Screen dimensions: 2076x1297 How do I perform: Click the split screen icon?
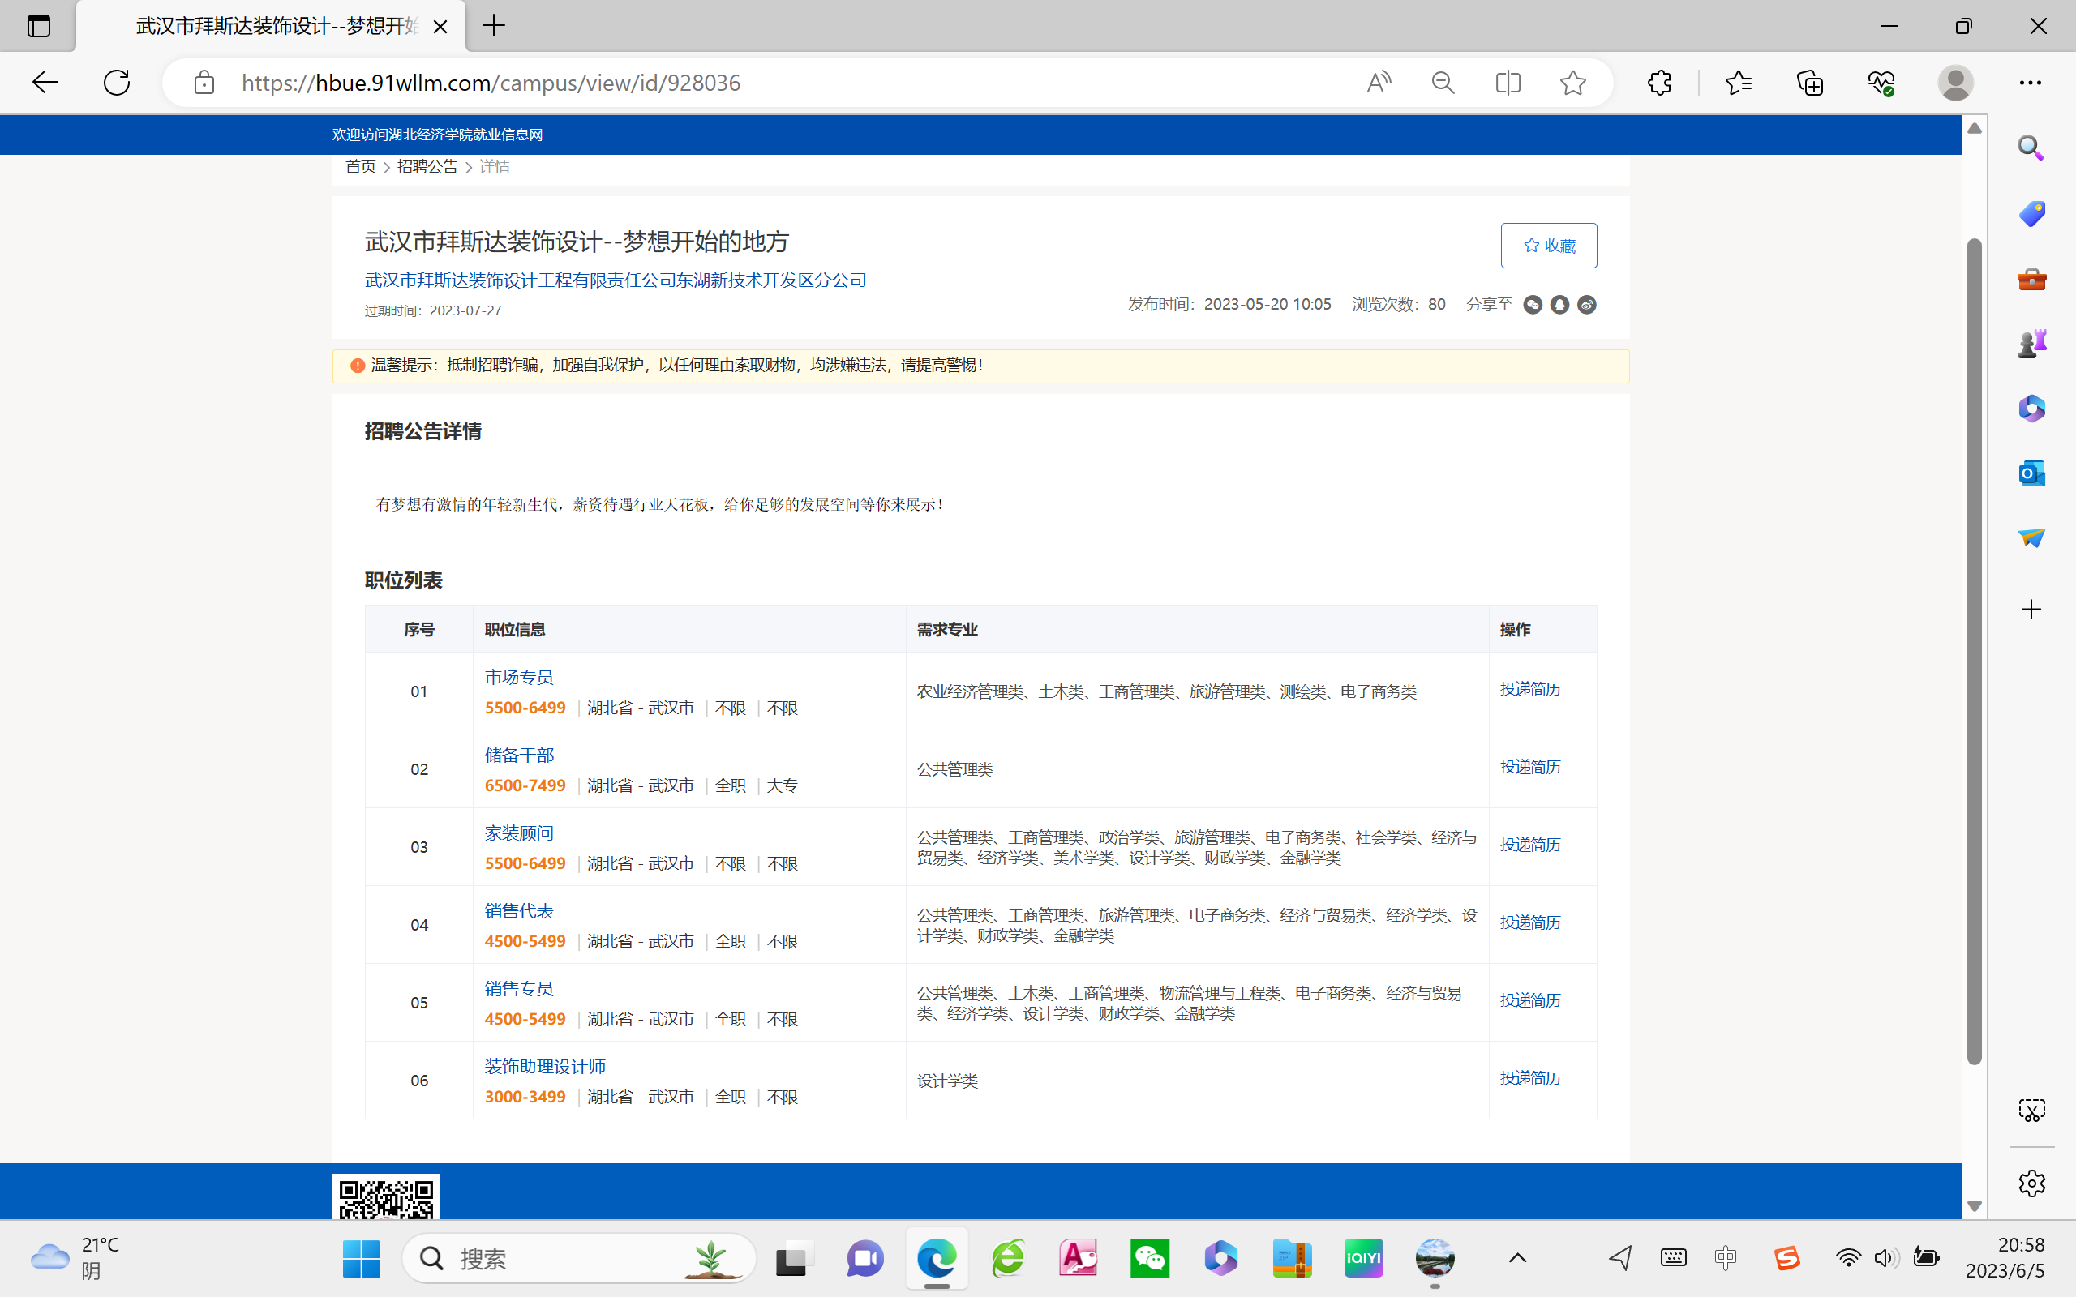pyautogui.click(x=1508, y=83)
